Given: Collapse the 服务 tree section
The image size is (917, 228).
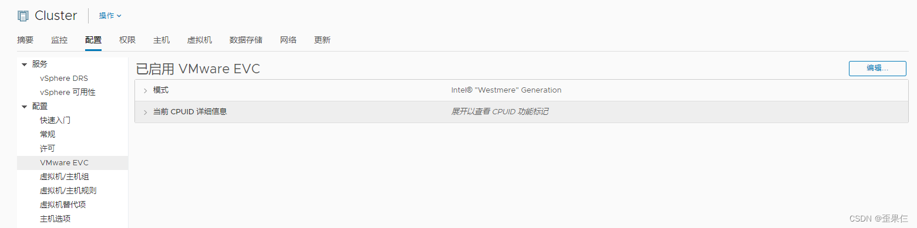Looking at the screenshot, I should 24,64.
